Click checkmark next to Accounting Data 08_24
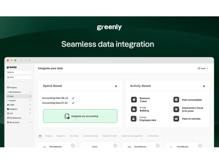This screenshot has height=164, width=219. [73, 98]
